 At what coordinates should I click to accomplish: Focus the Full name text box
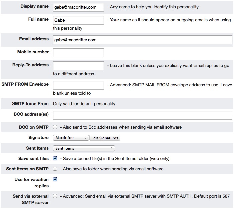click(x=78, y=20)
